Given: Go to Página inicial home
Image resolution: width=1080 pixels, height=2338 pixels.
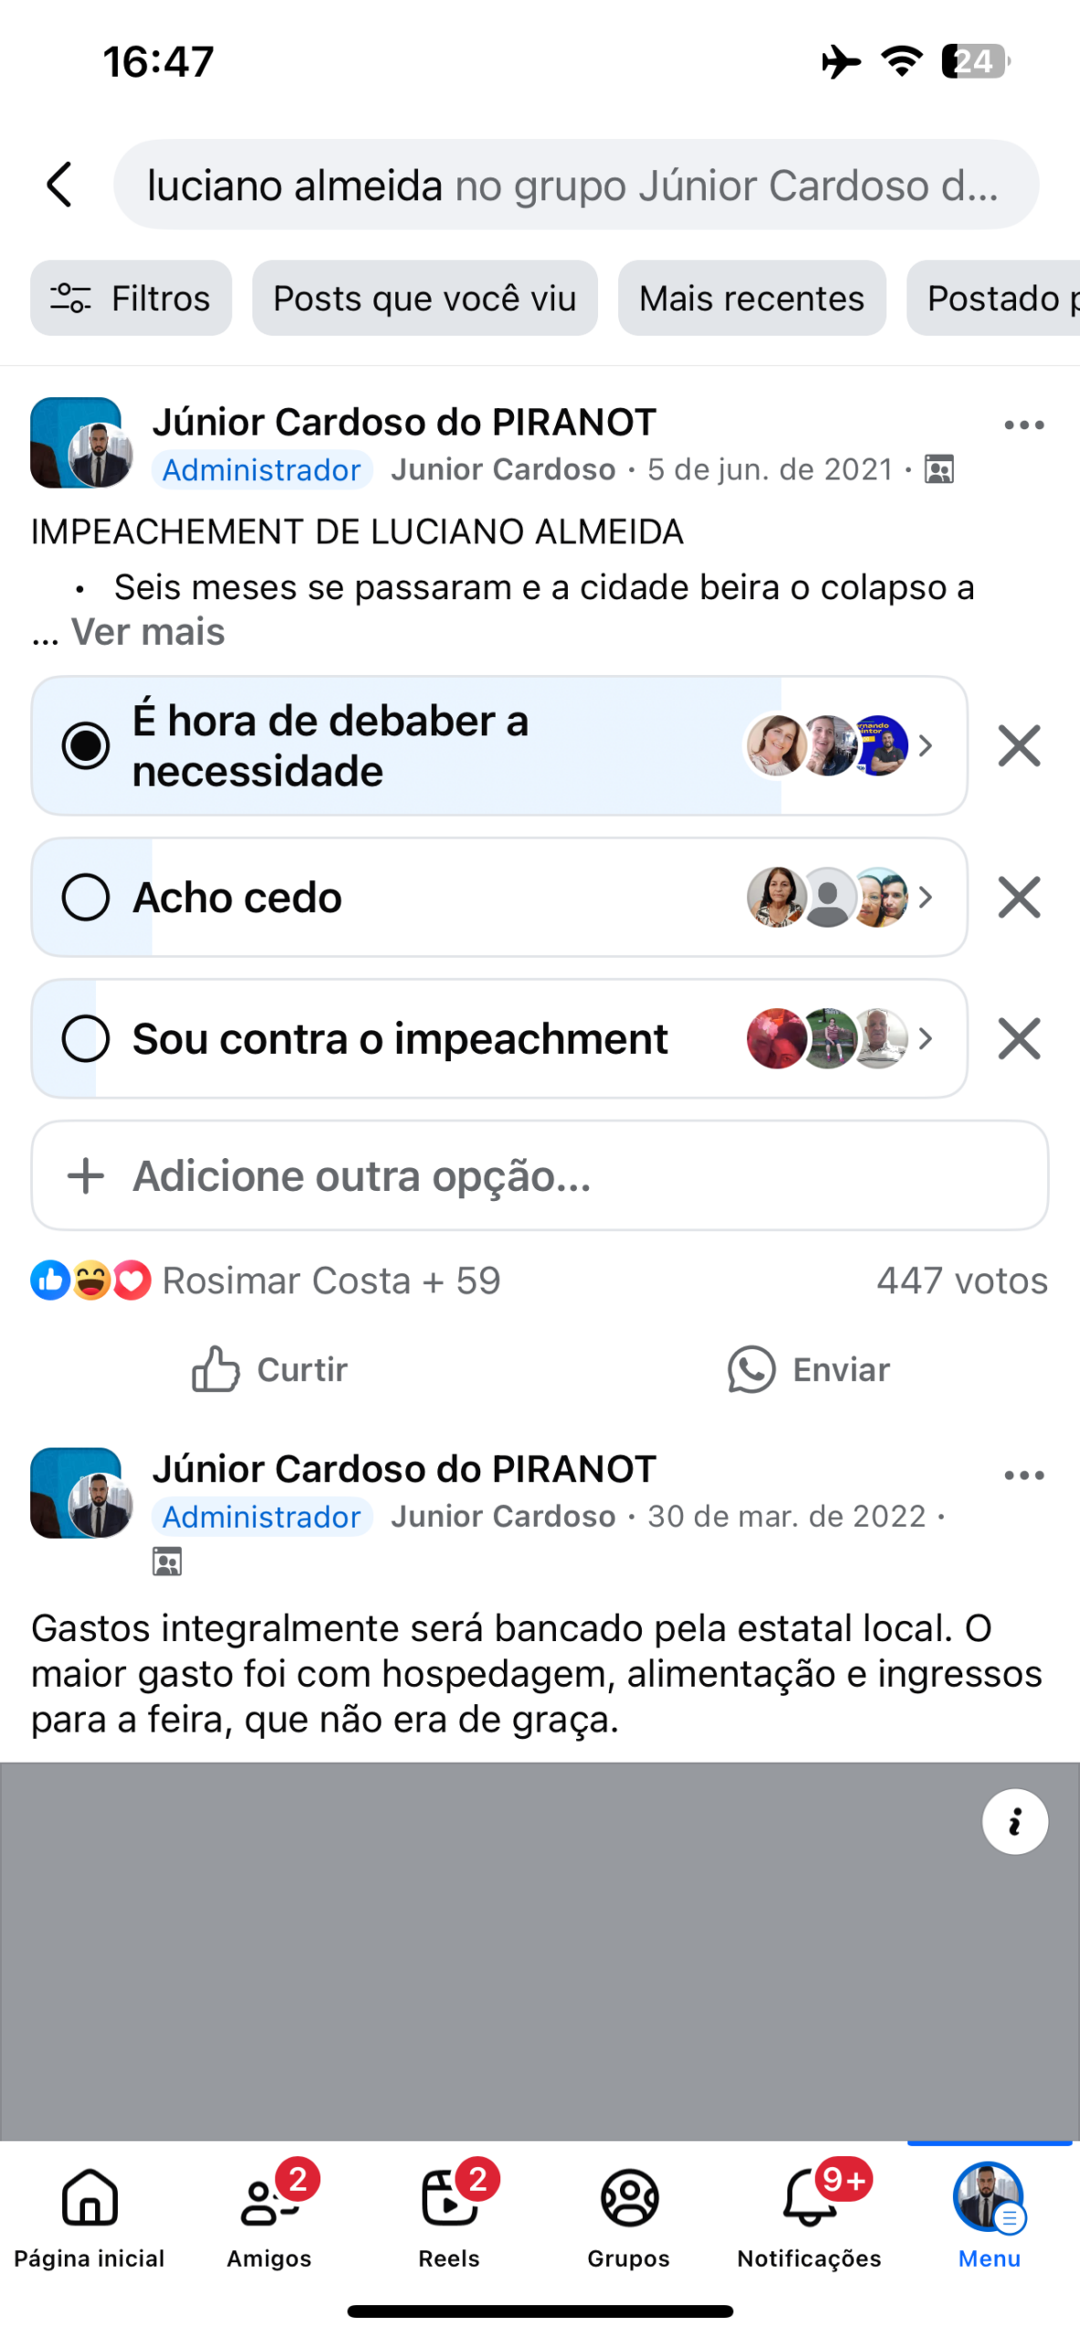Looking at the screenshot, I should (x=89, y=2210).
